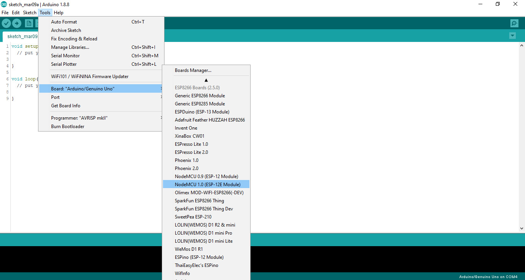Open the tab options dropdown arrow

coord(512,35)
